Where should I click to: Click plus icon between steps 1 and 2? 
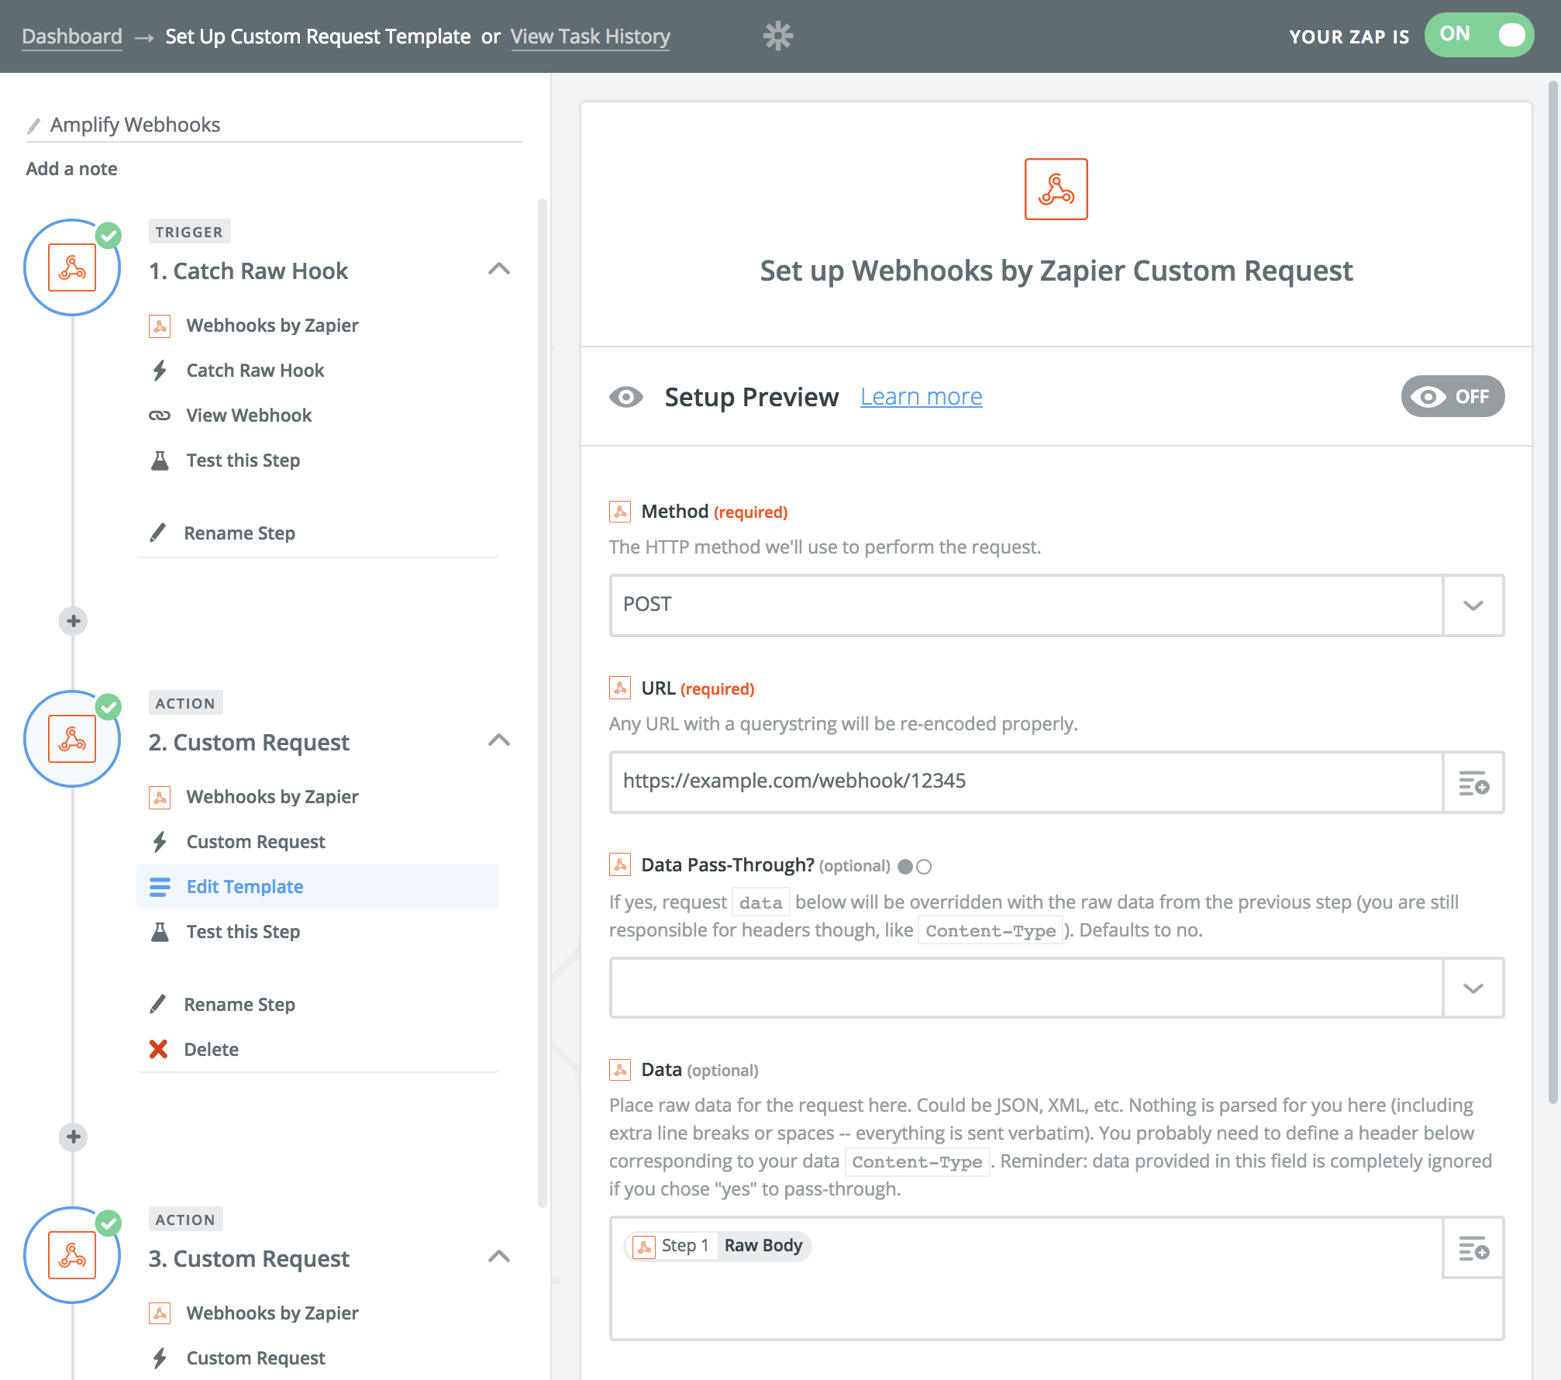click(73, 621)
